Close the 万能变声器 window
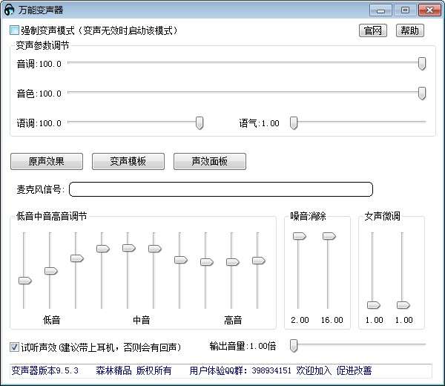The image size is (445, 386). tap(429, 10)
